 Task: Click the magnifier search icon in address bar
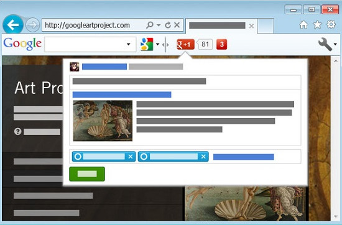(150, 25)
